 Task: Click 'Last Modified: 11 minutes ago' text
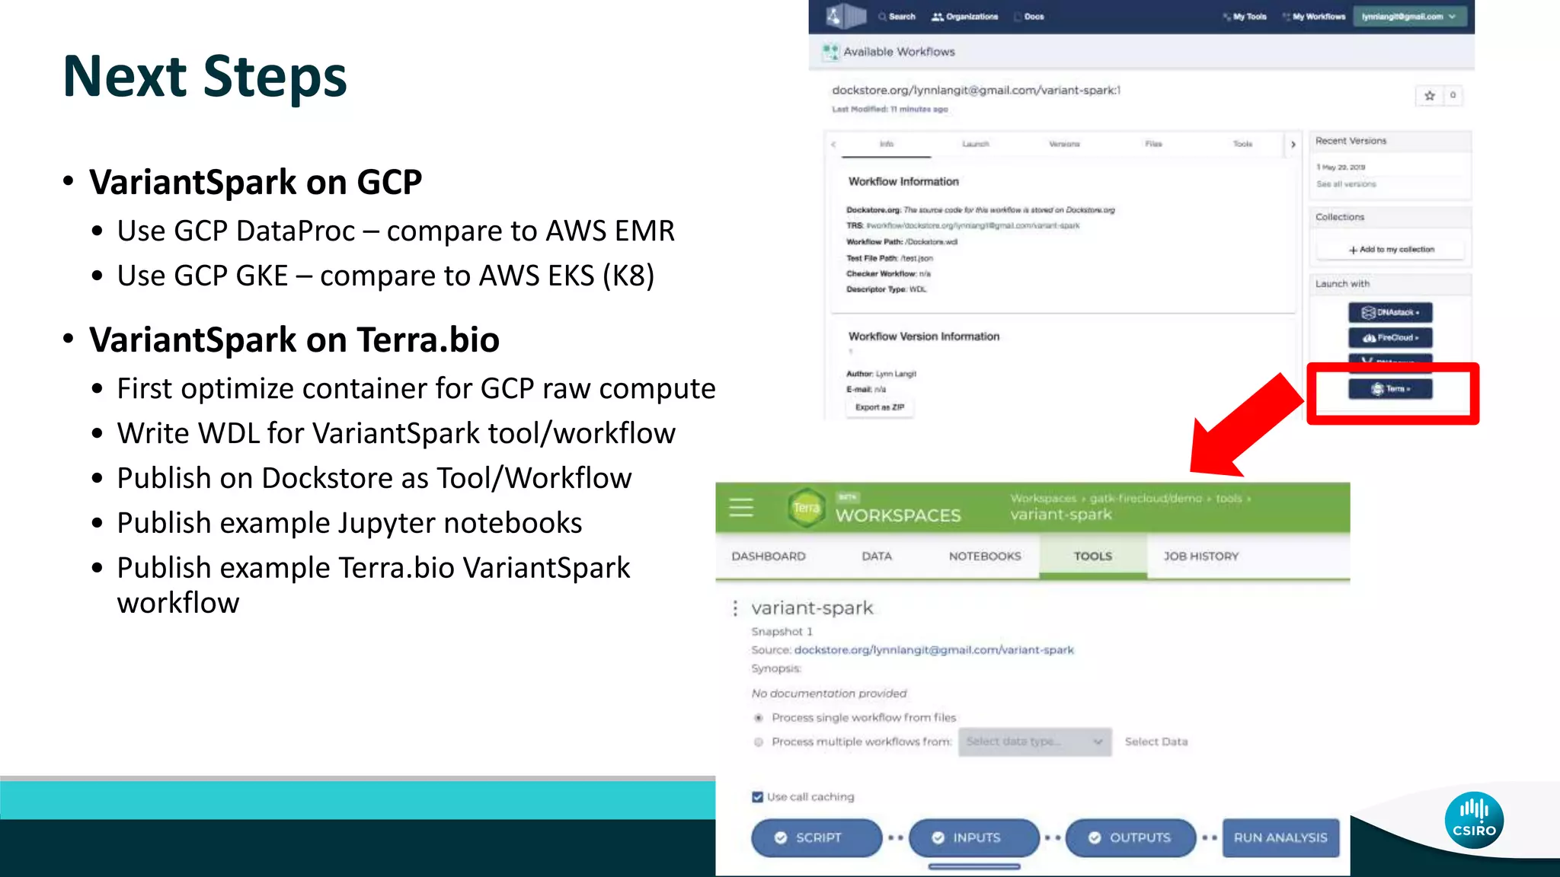tap(890, 110)
